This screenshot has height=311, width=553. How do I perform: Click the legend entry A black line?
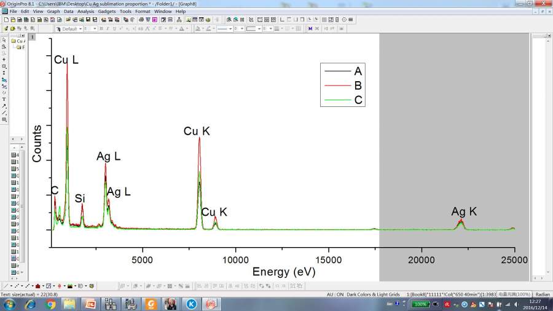point(343,71)
